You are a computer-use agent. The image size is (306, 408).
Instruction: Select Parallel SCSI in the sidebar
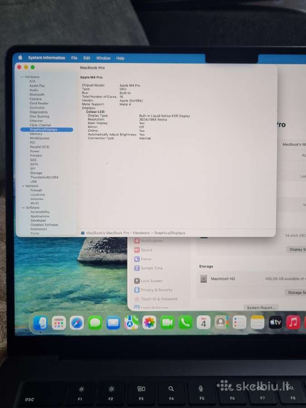tap(39, 147)
